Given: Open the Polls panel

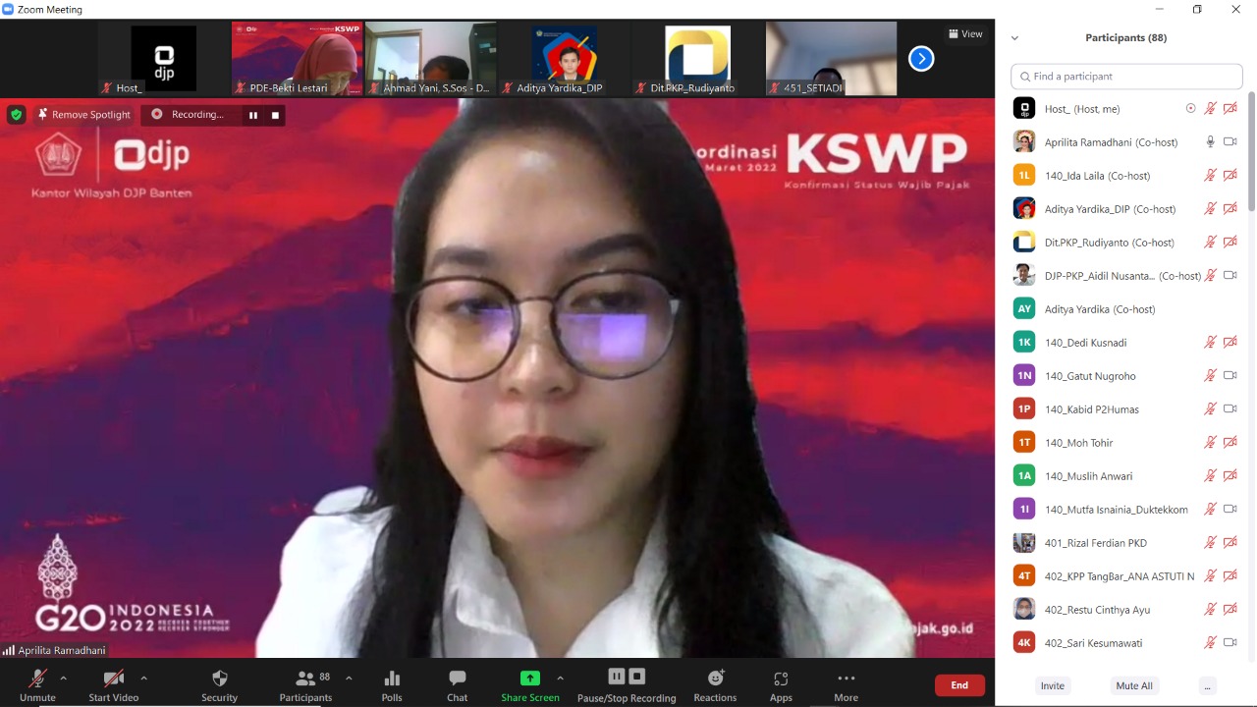Looking at the screenshot, I should [392, 683].
